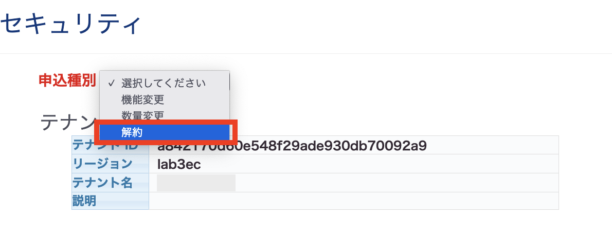
Task: Click the リージョン header cell
Action: [x=110, y=164]
